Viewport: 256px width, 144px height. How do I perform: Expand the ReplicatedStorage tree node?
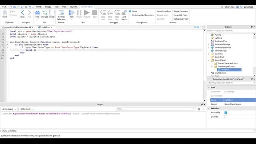(209, 44)
